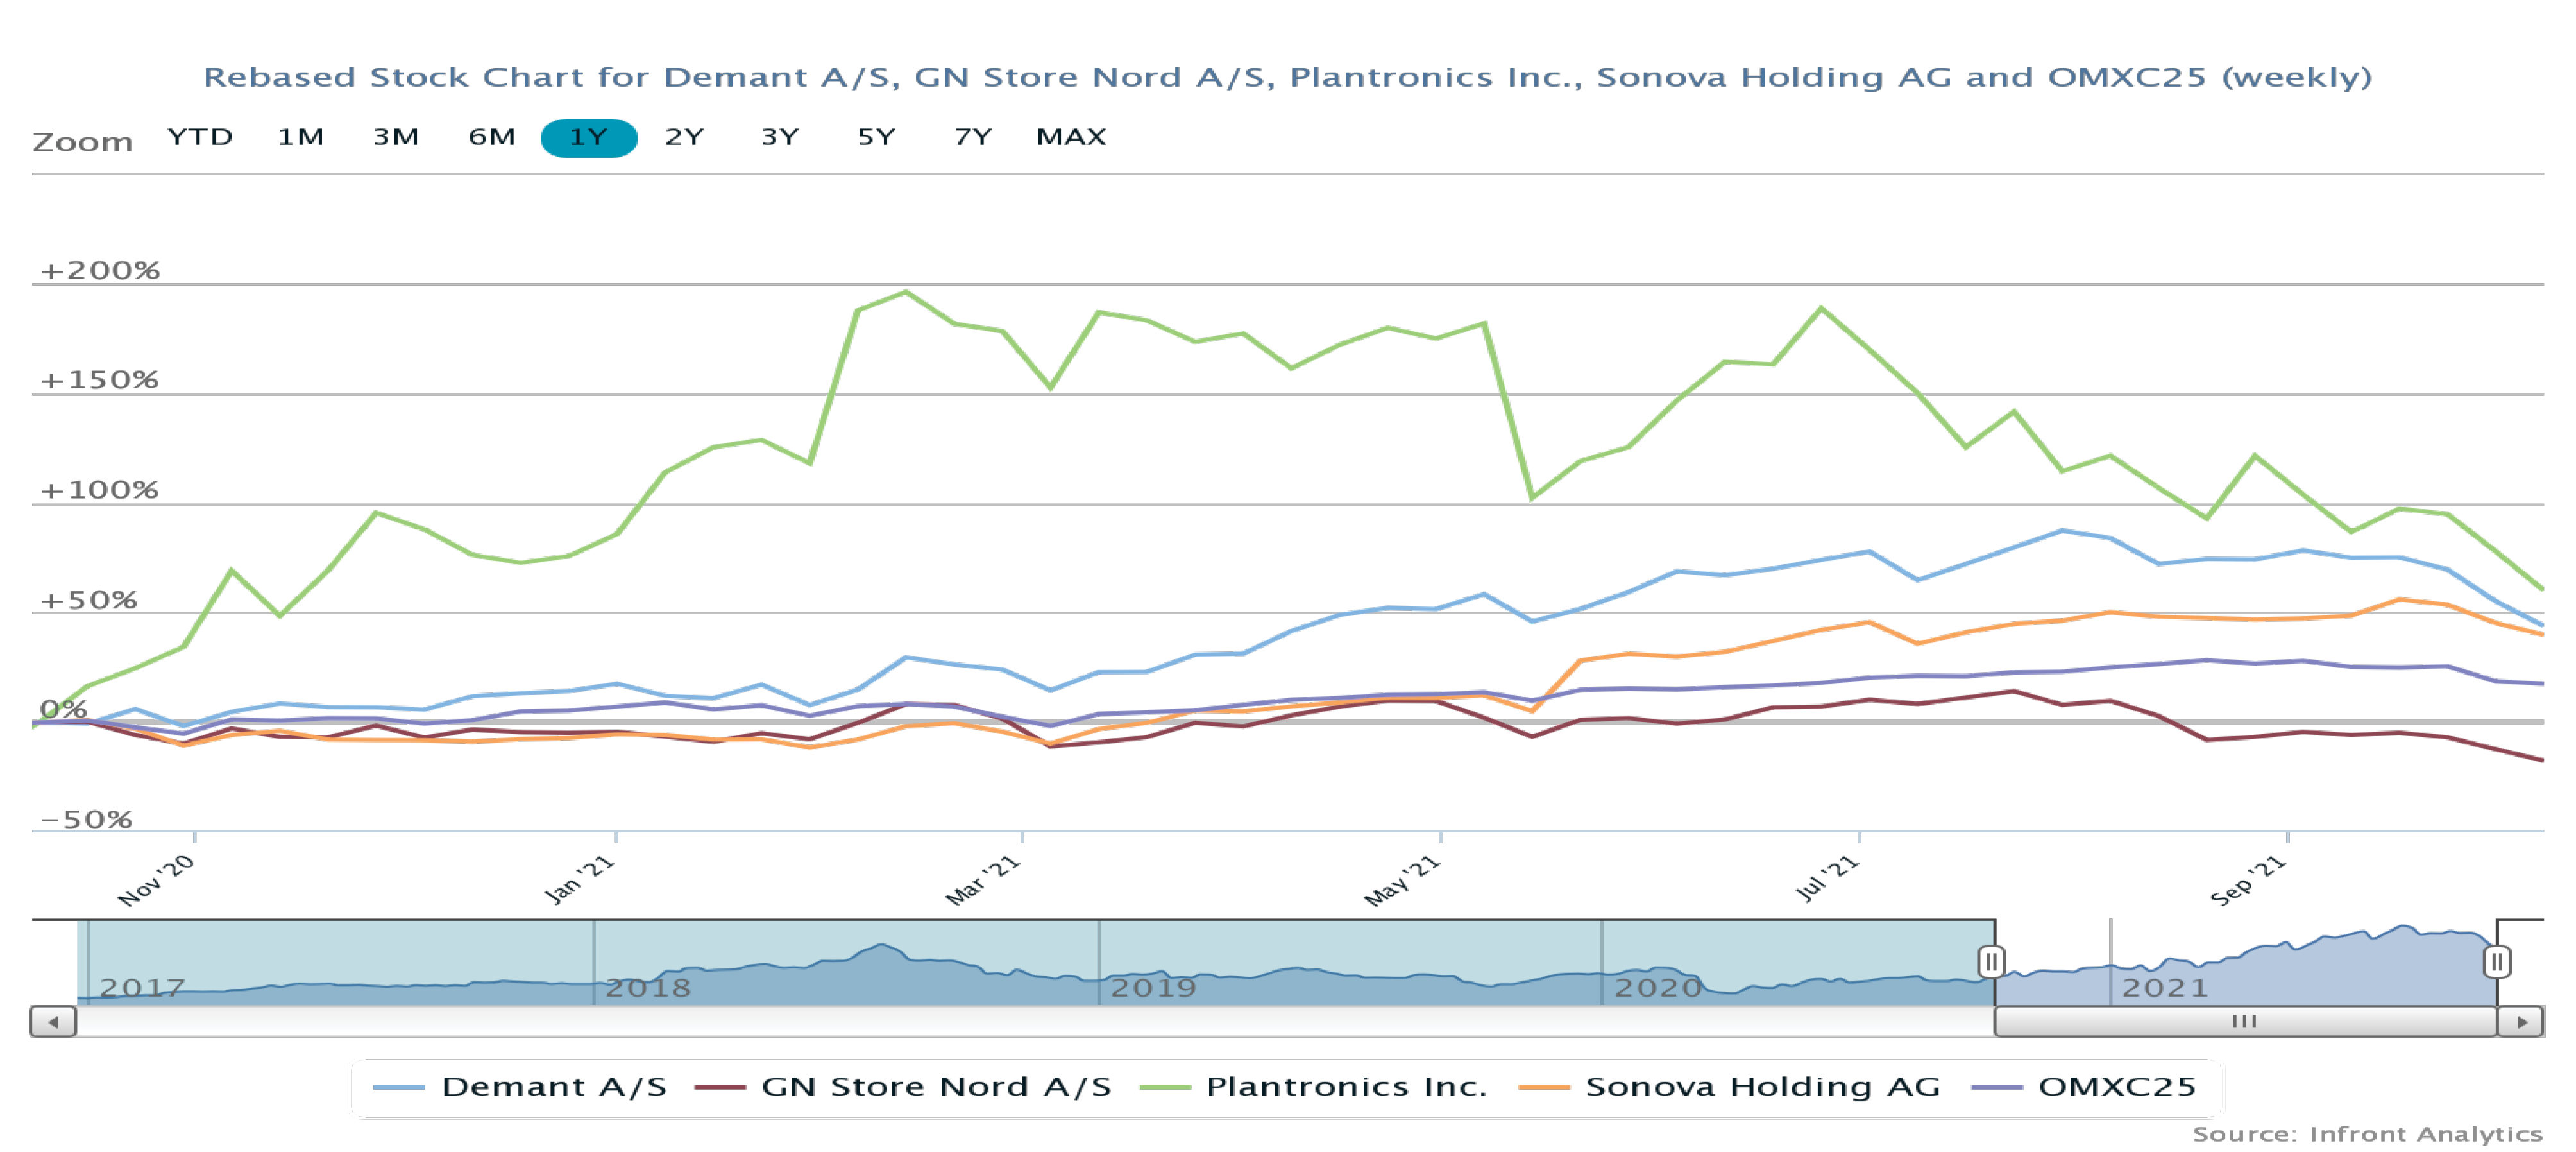This screenshot has height=1152, width=2576.
Task: Click the active 1Y zoom button
Action: coord(588,137)
